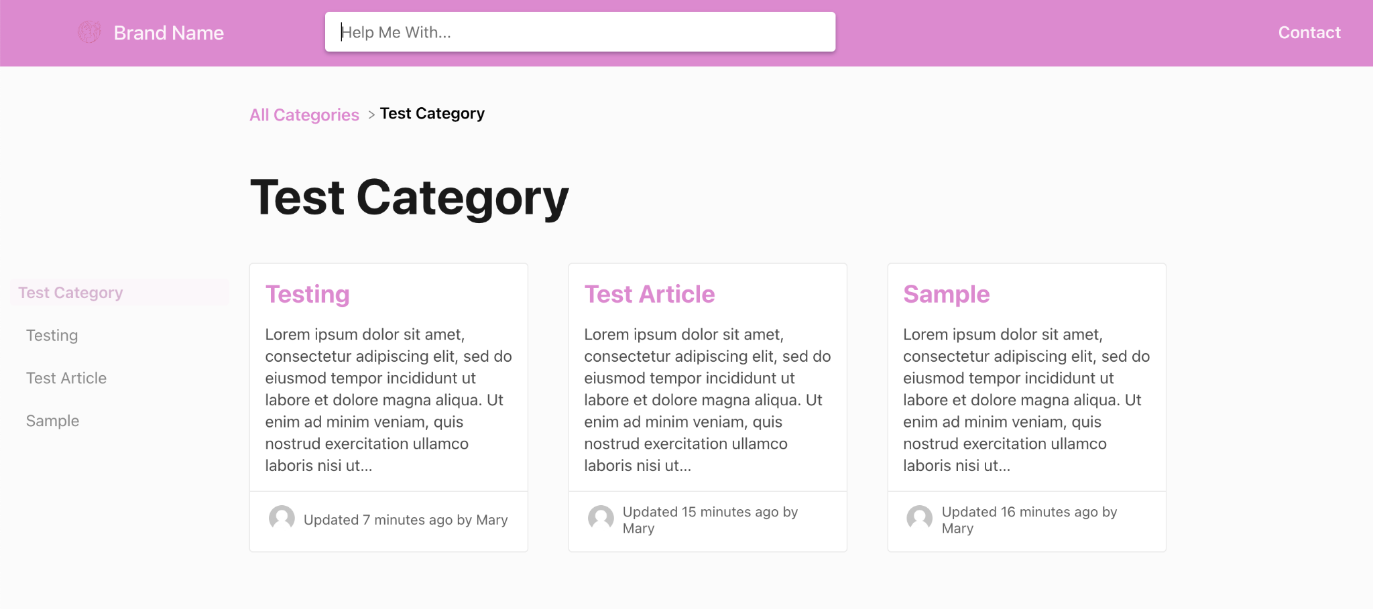Open Testing from the sidebar list
Viewport: 1373px width, 609px height.
point(52,335)
